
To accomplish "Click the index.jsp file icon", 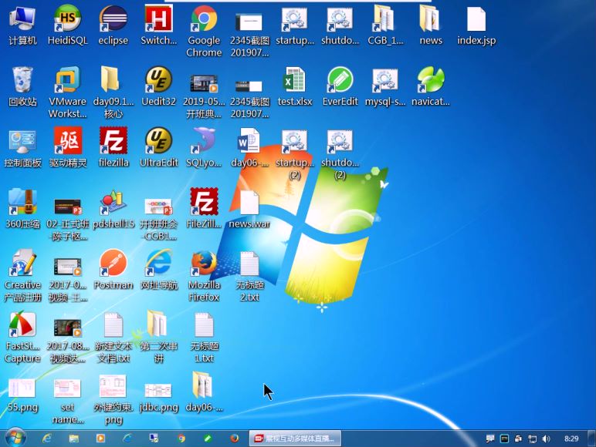I will 476,19.
